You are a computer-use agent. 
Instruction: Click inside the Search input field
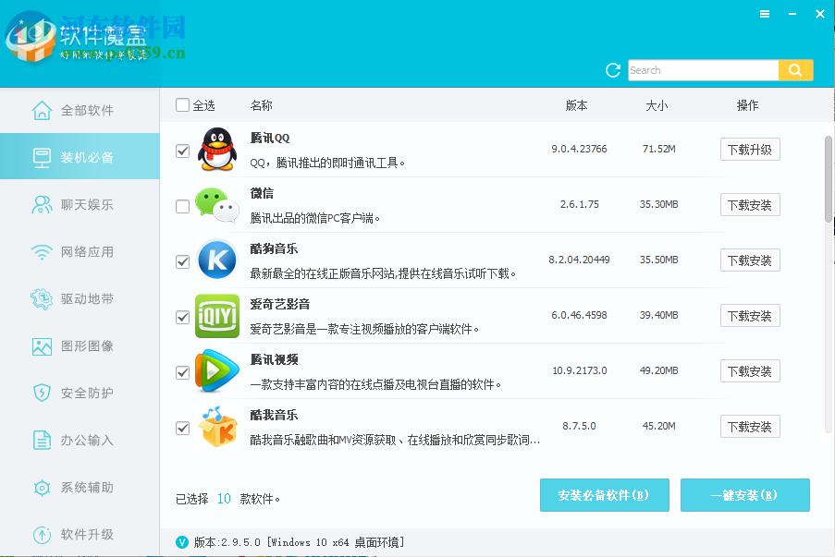[703, 69]
